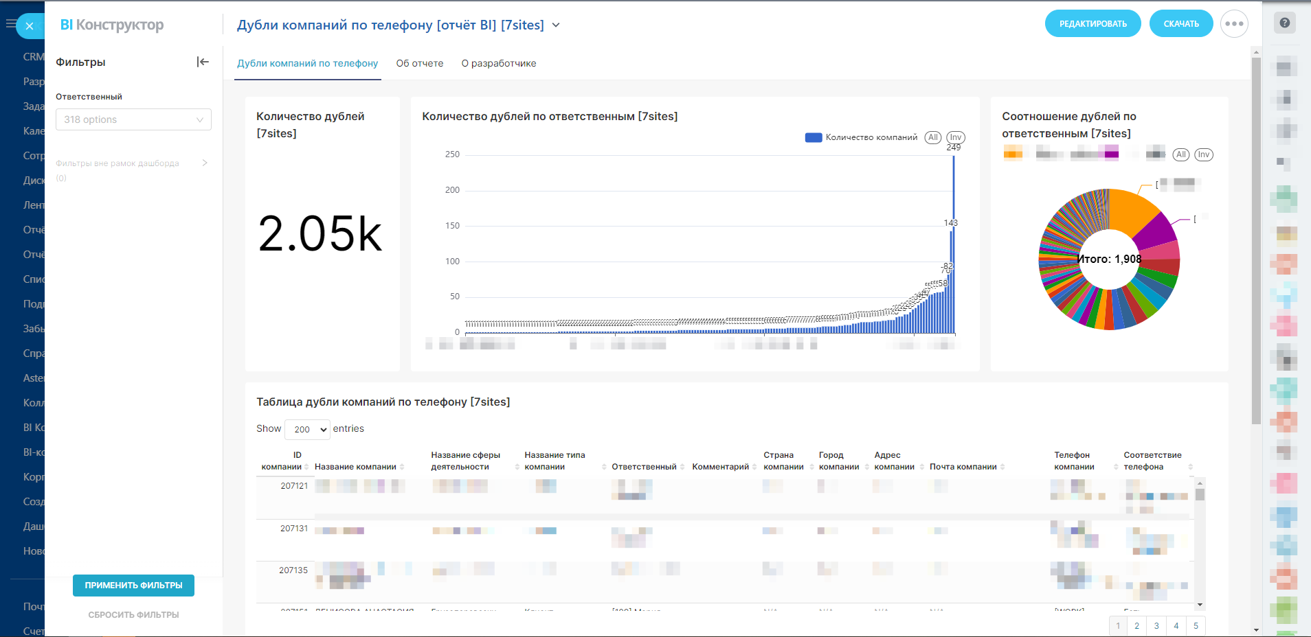Close the BI Конструктор panel with X

pyautogui.click(x=29, y=26)
